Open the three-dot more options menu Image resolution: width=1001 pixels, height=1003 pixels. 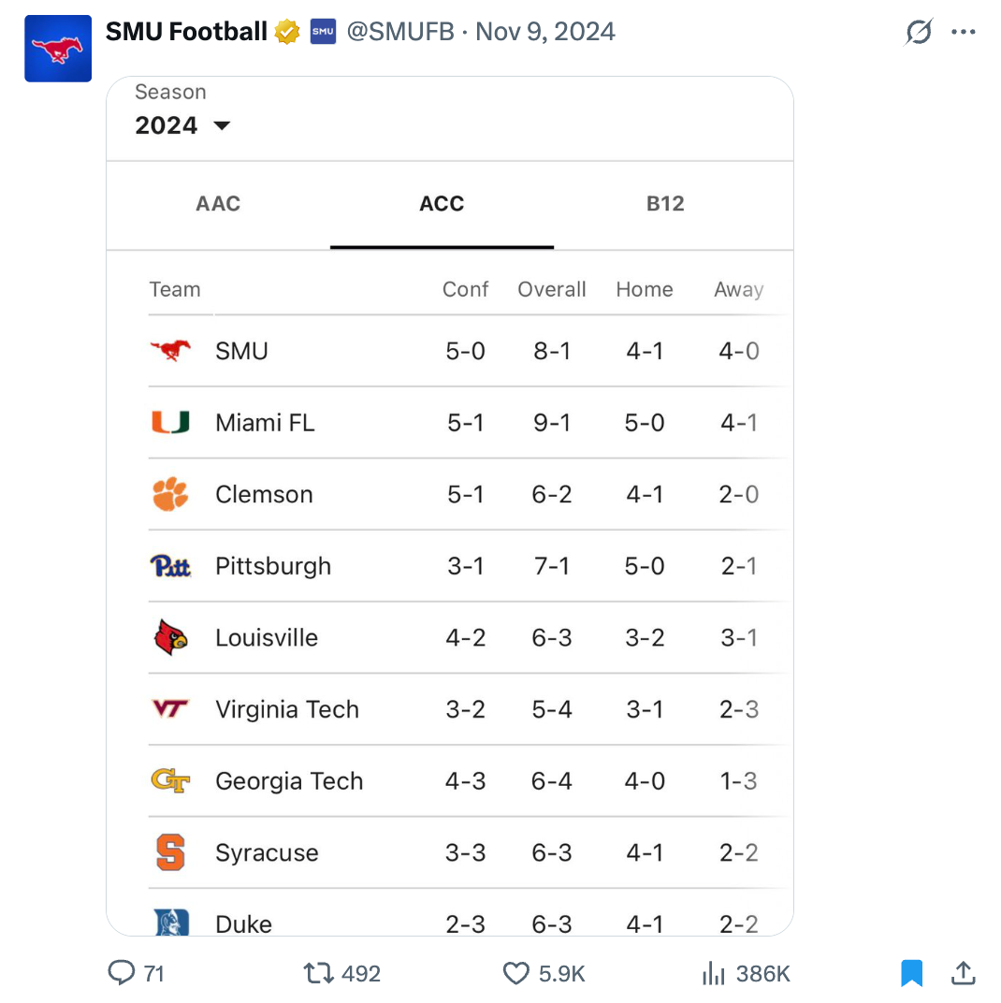click(963, 32)
